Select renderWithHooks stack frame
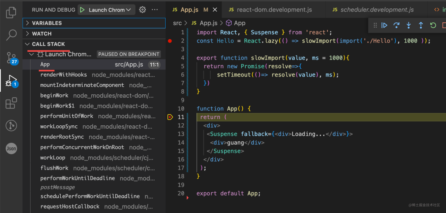This screenshot has width=446, height=213. point(94,75)
